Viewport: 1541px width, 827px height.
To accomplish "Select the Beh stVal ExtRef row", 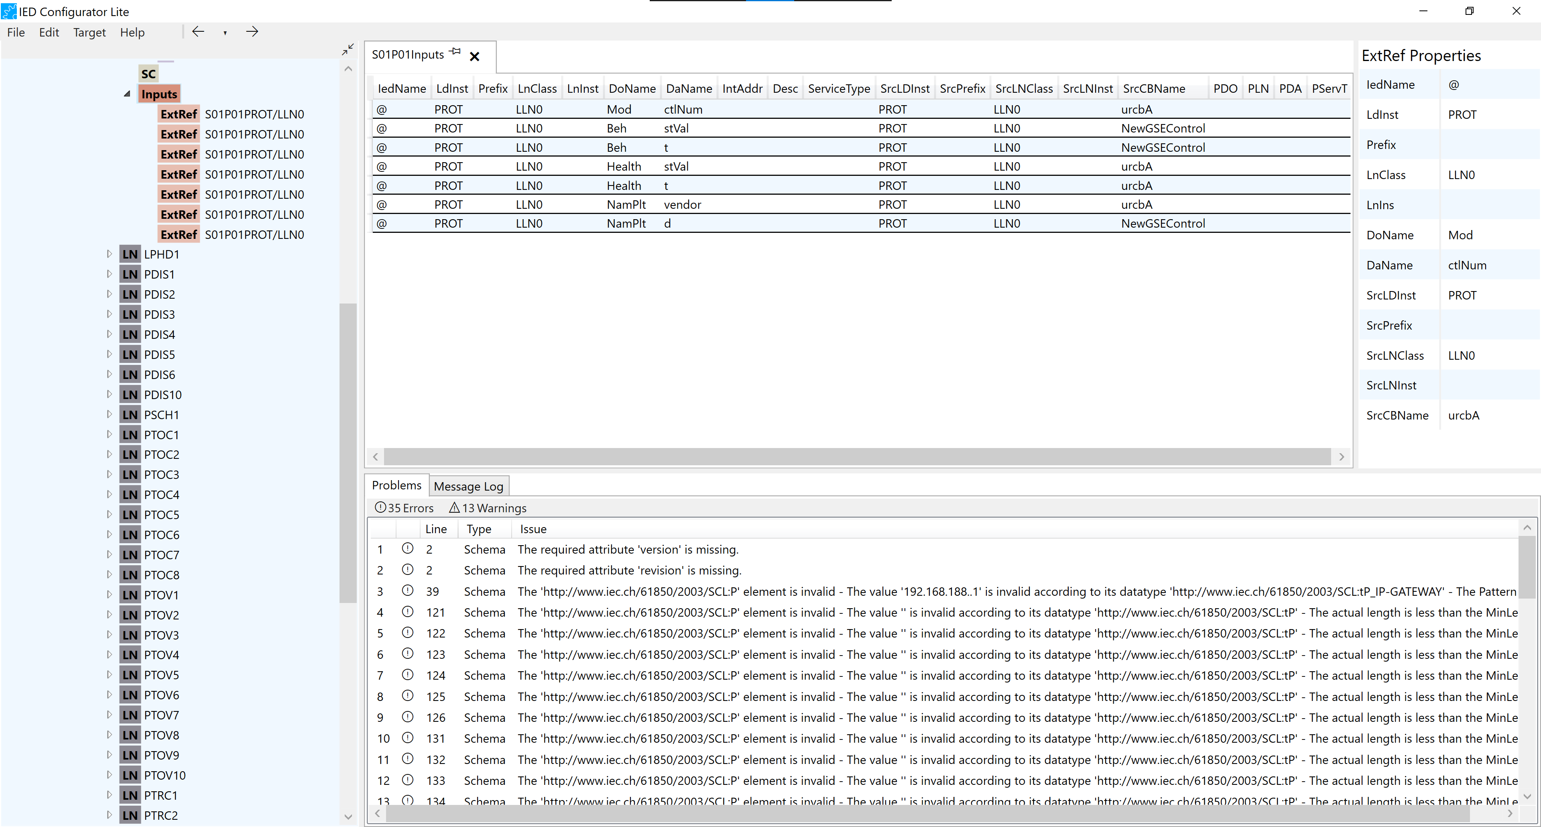I will pos(861,128).
